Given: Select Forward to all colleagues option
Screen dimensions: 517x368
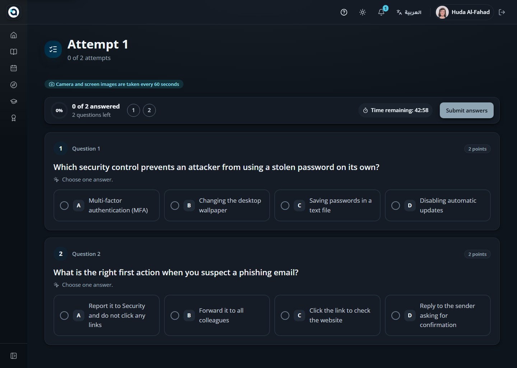Looking at the screenshot, I should pyautogui.click(x=217, y=315).
